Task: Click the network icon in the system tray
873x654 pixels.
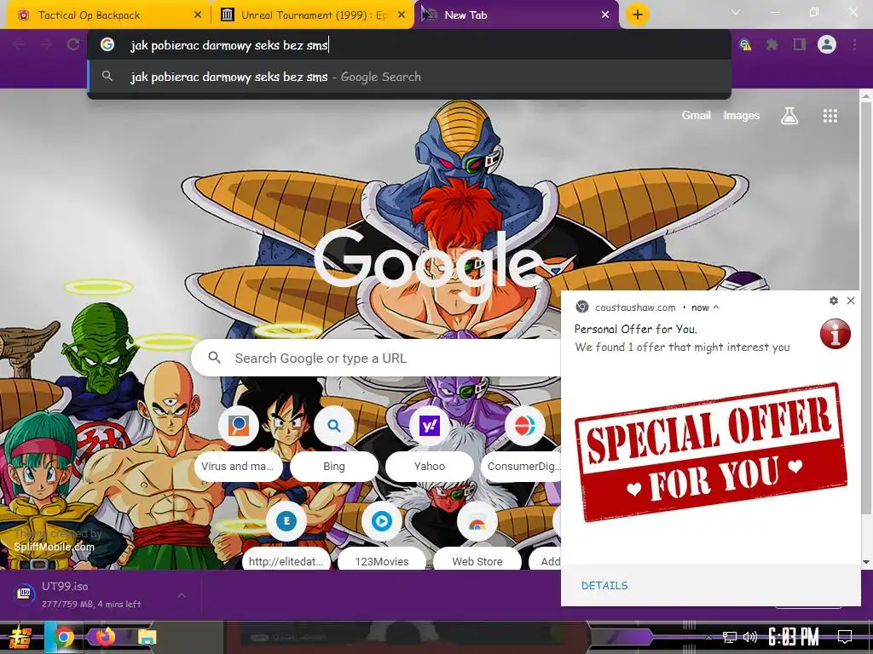Action: click(730, 637)
